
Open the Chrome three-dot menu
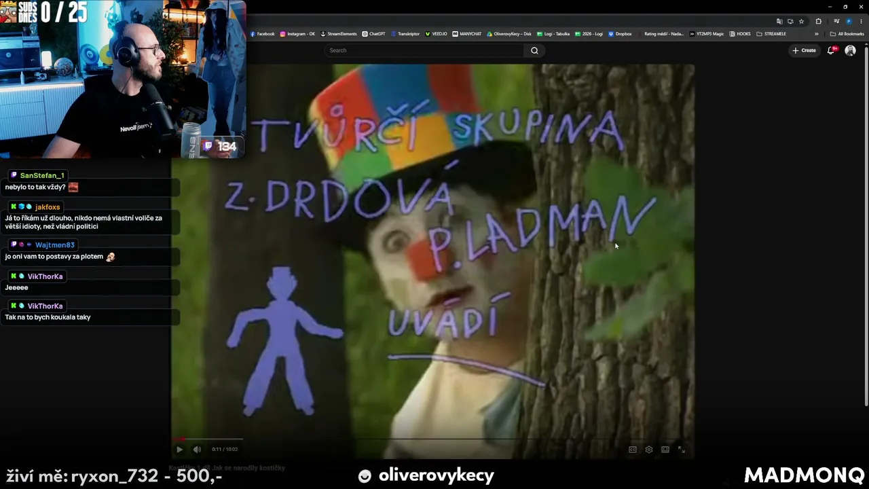(x=860, y=21)
